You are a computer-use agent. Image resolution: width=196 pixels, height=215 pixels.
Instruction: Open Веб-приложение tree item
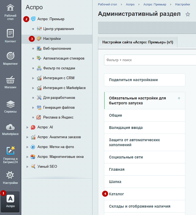coord(57,49)
